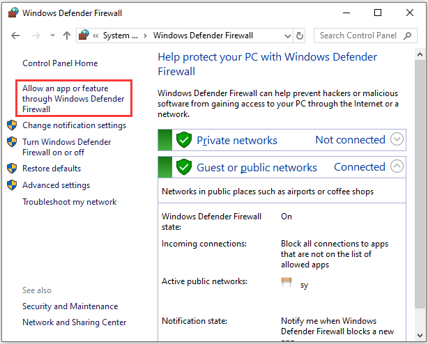428x344 pixels.
Task: Maximize the Windows Defender Firewall window
Action: pyautogui.click(x=378, y=13)
